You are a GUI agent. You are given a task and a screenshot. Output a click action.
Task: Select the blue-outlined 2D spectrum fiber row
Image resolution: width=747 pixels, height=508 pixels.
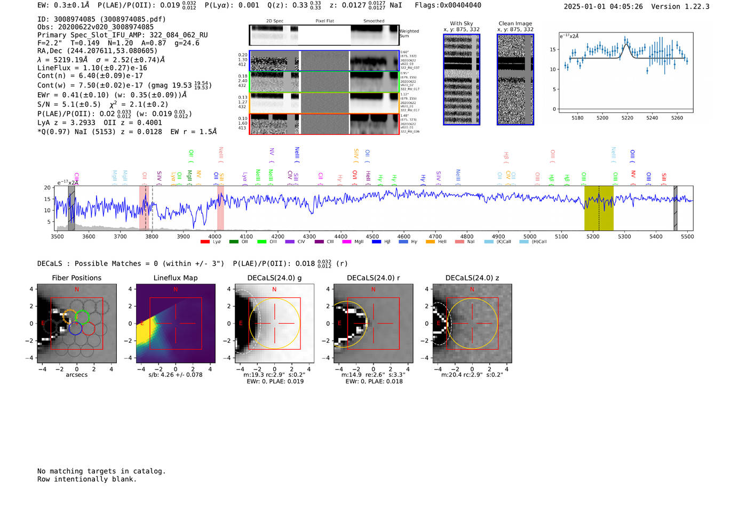[324, 61]
